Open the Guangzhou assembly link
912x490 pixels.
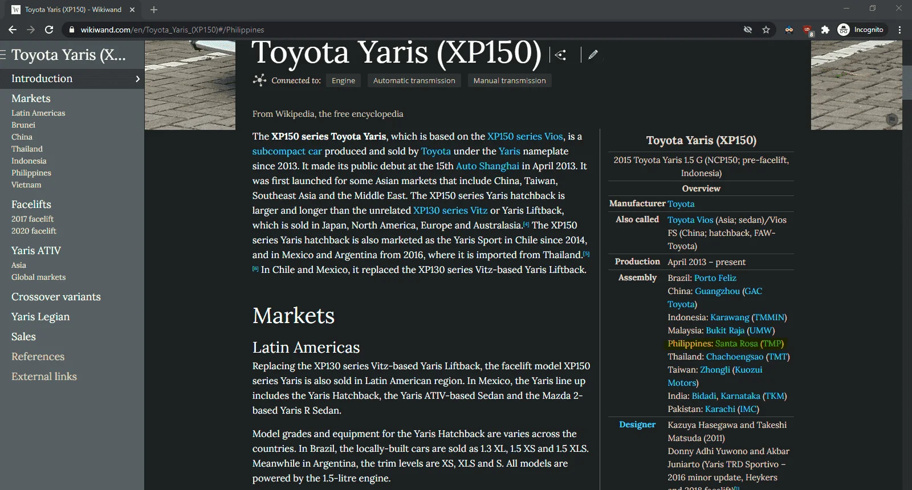717,291
